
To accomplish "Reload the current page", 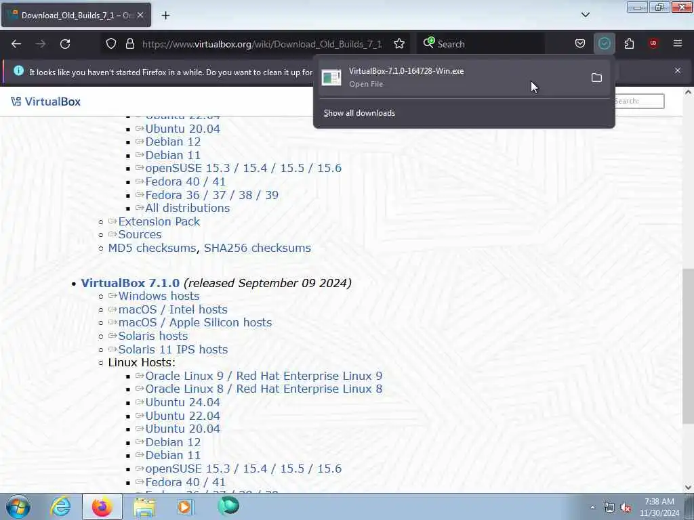I will click(65, 44).
